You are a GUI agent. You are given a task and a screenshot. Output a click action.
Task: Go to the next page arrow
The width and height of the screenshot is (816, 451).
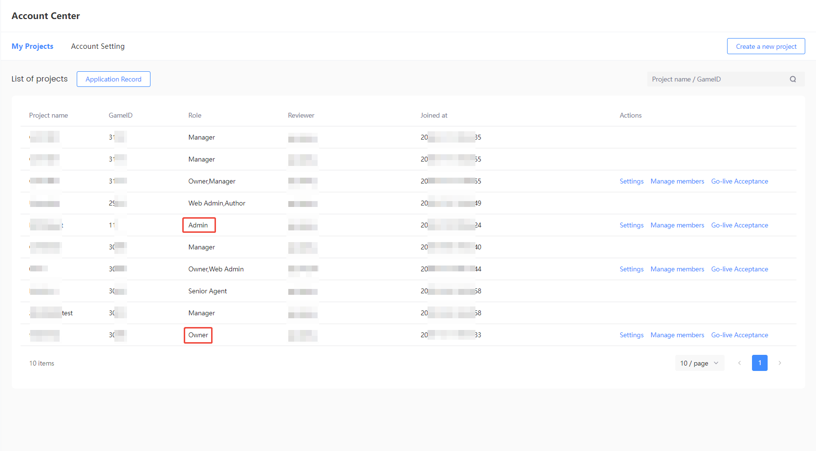[x=780, y=363]
